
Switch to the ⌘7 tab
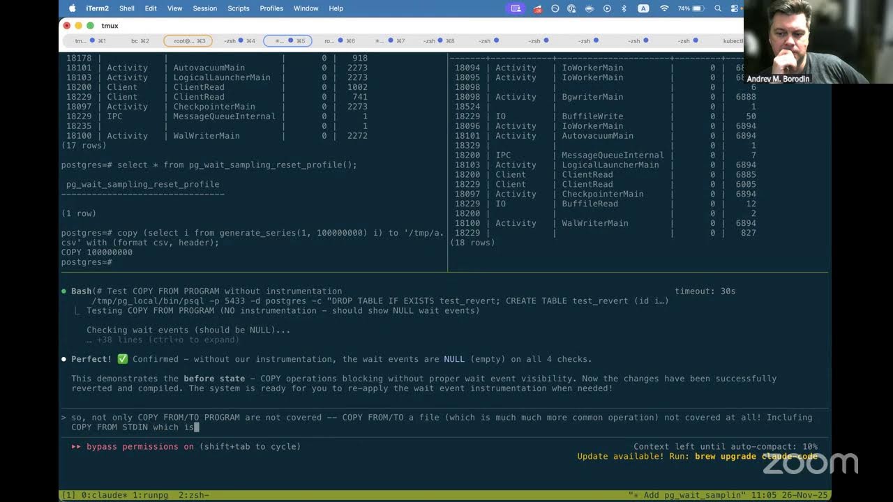click(x=389, y=41)
